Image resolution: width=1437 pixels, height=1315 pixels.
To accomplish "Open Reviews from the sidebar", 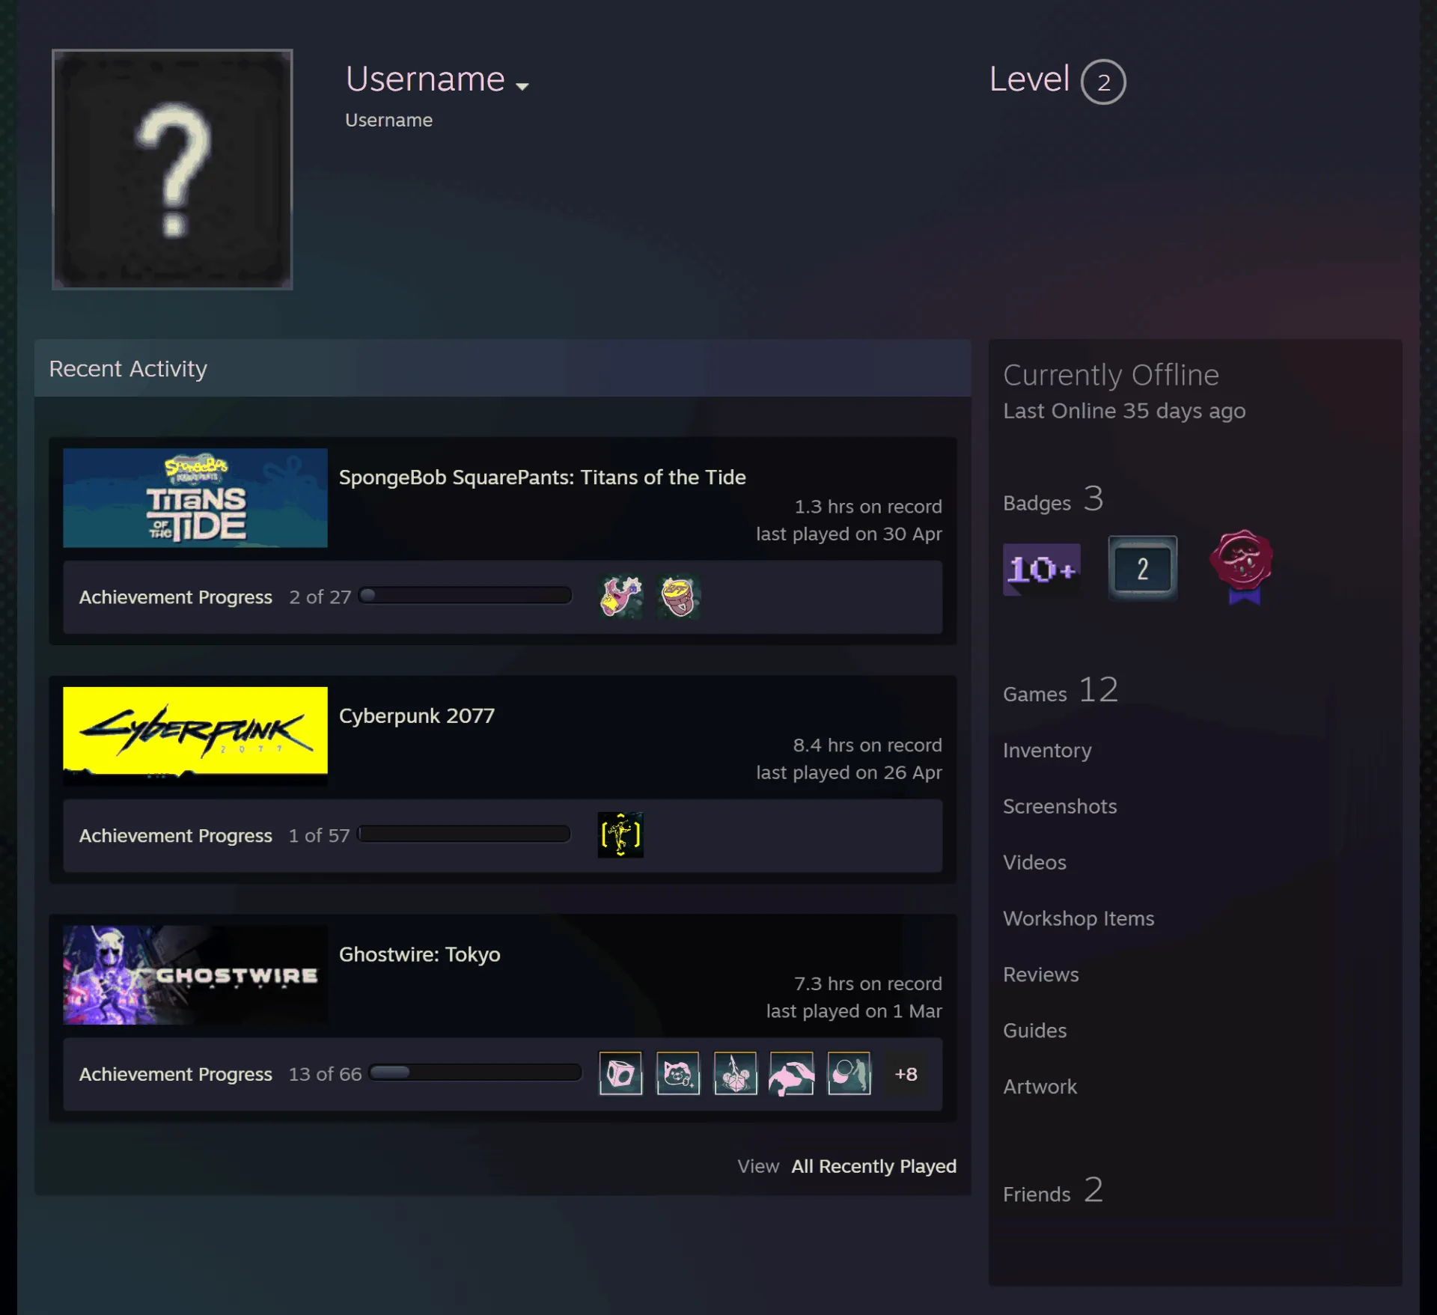I will pyautogui.click(x=1041, y=974).
